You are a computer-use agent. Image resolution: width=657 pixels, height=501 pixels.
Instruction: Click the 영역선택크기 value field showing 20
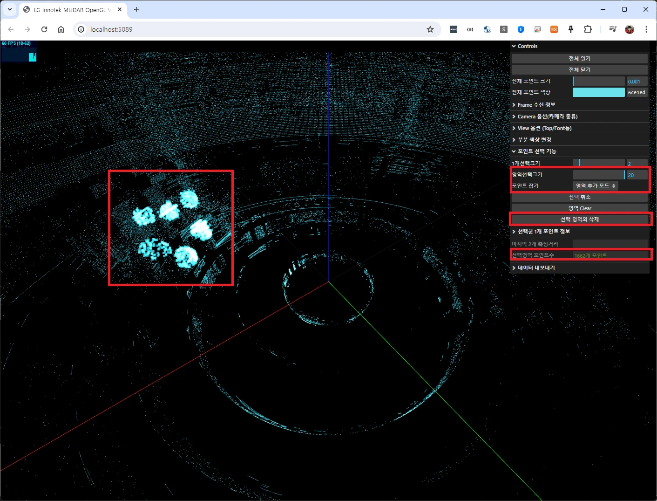click(637, 175)
